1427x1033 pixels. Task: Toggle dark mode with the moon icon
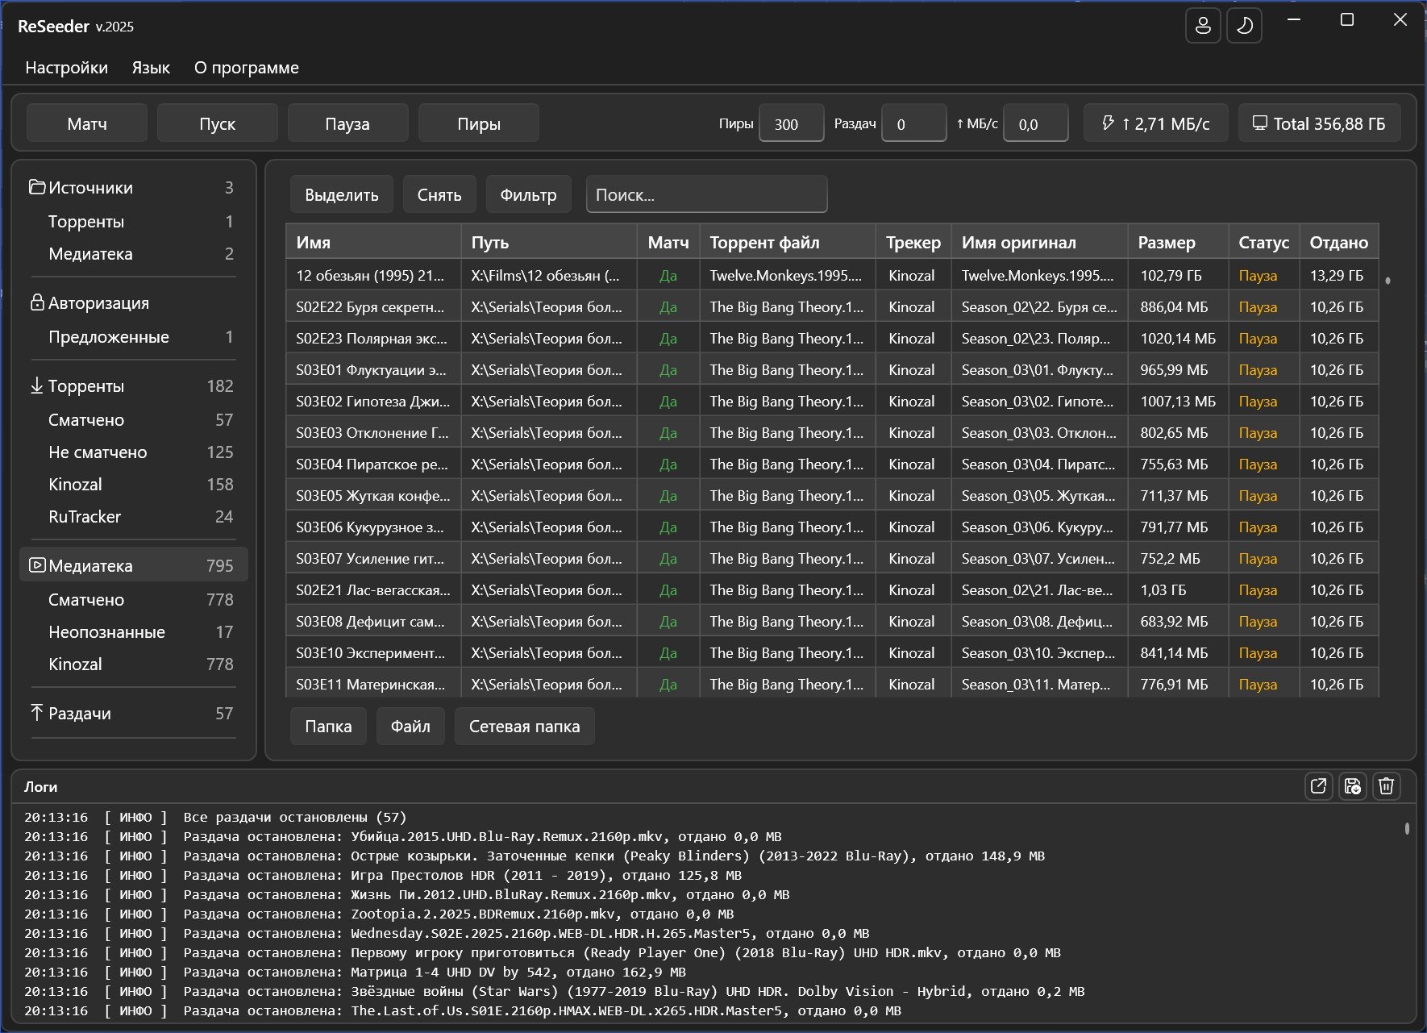tap(1244, 26)
